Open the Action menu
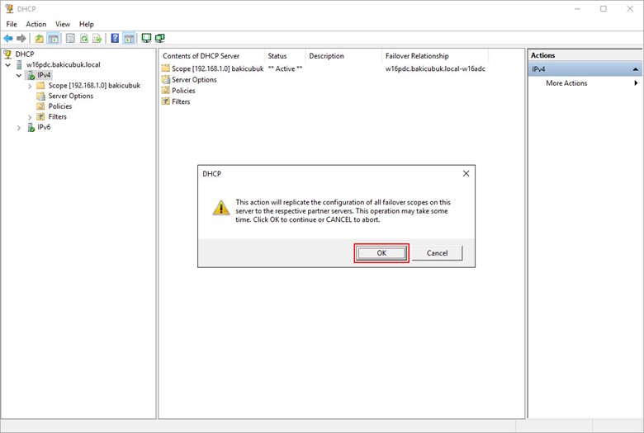 tap(36, 24)
